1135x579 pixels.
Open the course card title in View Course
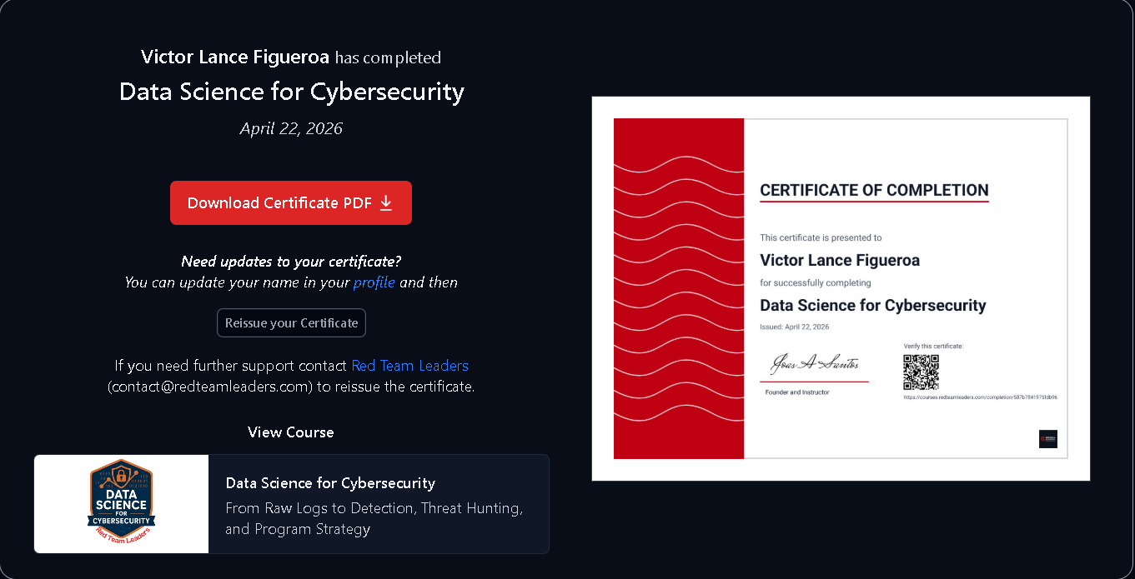(x=330, y=483)
